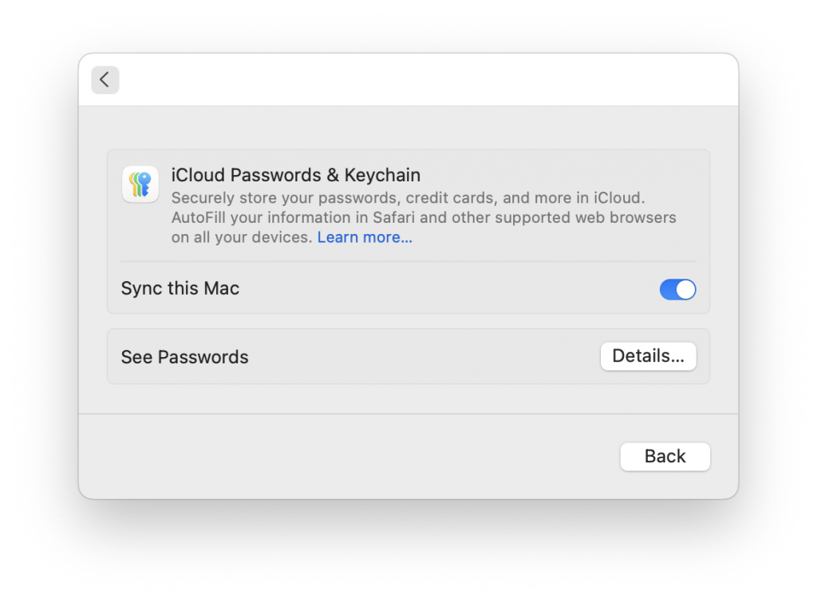
Task: Select the See Passwords row
Action: [x=184, y=357]
